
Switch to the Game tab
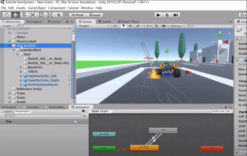click(105, 22)
